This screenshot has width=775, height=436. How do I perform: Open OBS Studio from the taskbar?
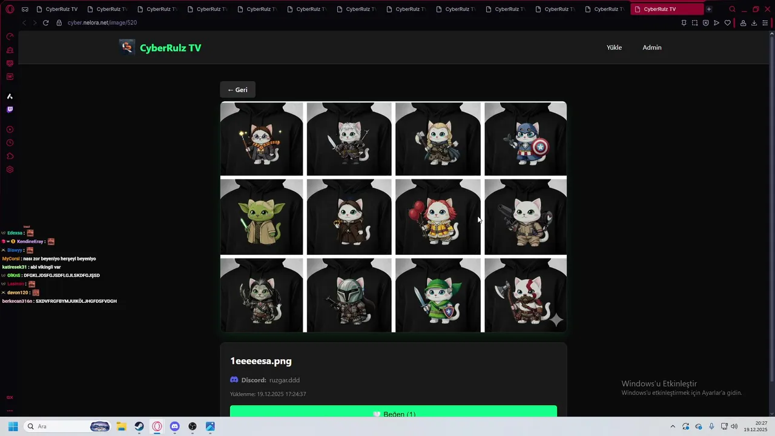point(193,426)
